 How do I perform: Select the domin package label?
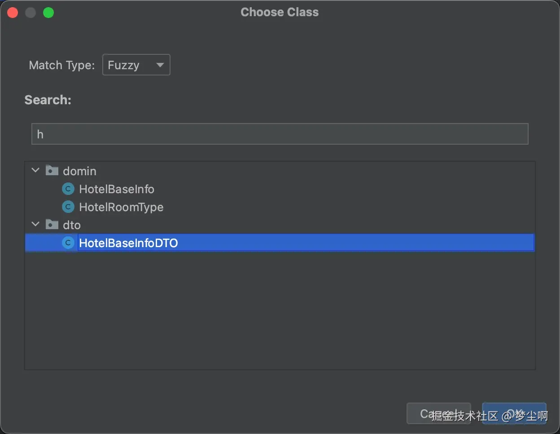79,171
